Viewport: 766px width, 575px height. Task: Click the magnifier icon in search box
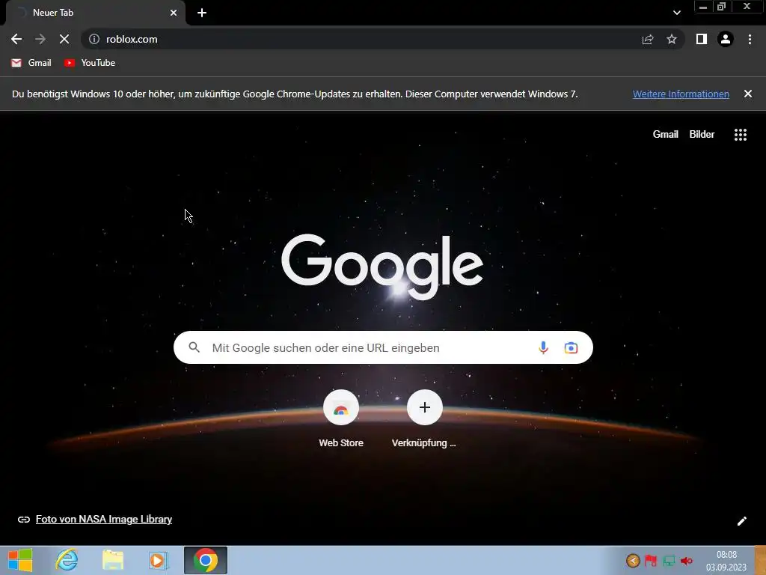pos(194,347)
